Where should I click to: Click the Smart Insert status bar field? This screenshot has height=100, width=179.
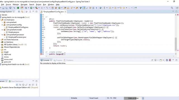[94, 98]
